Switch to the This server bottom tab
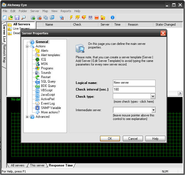185x175 pixels. click(37, 165)
